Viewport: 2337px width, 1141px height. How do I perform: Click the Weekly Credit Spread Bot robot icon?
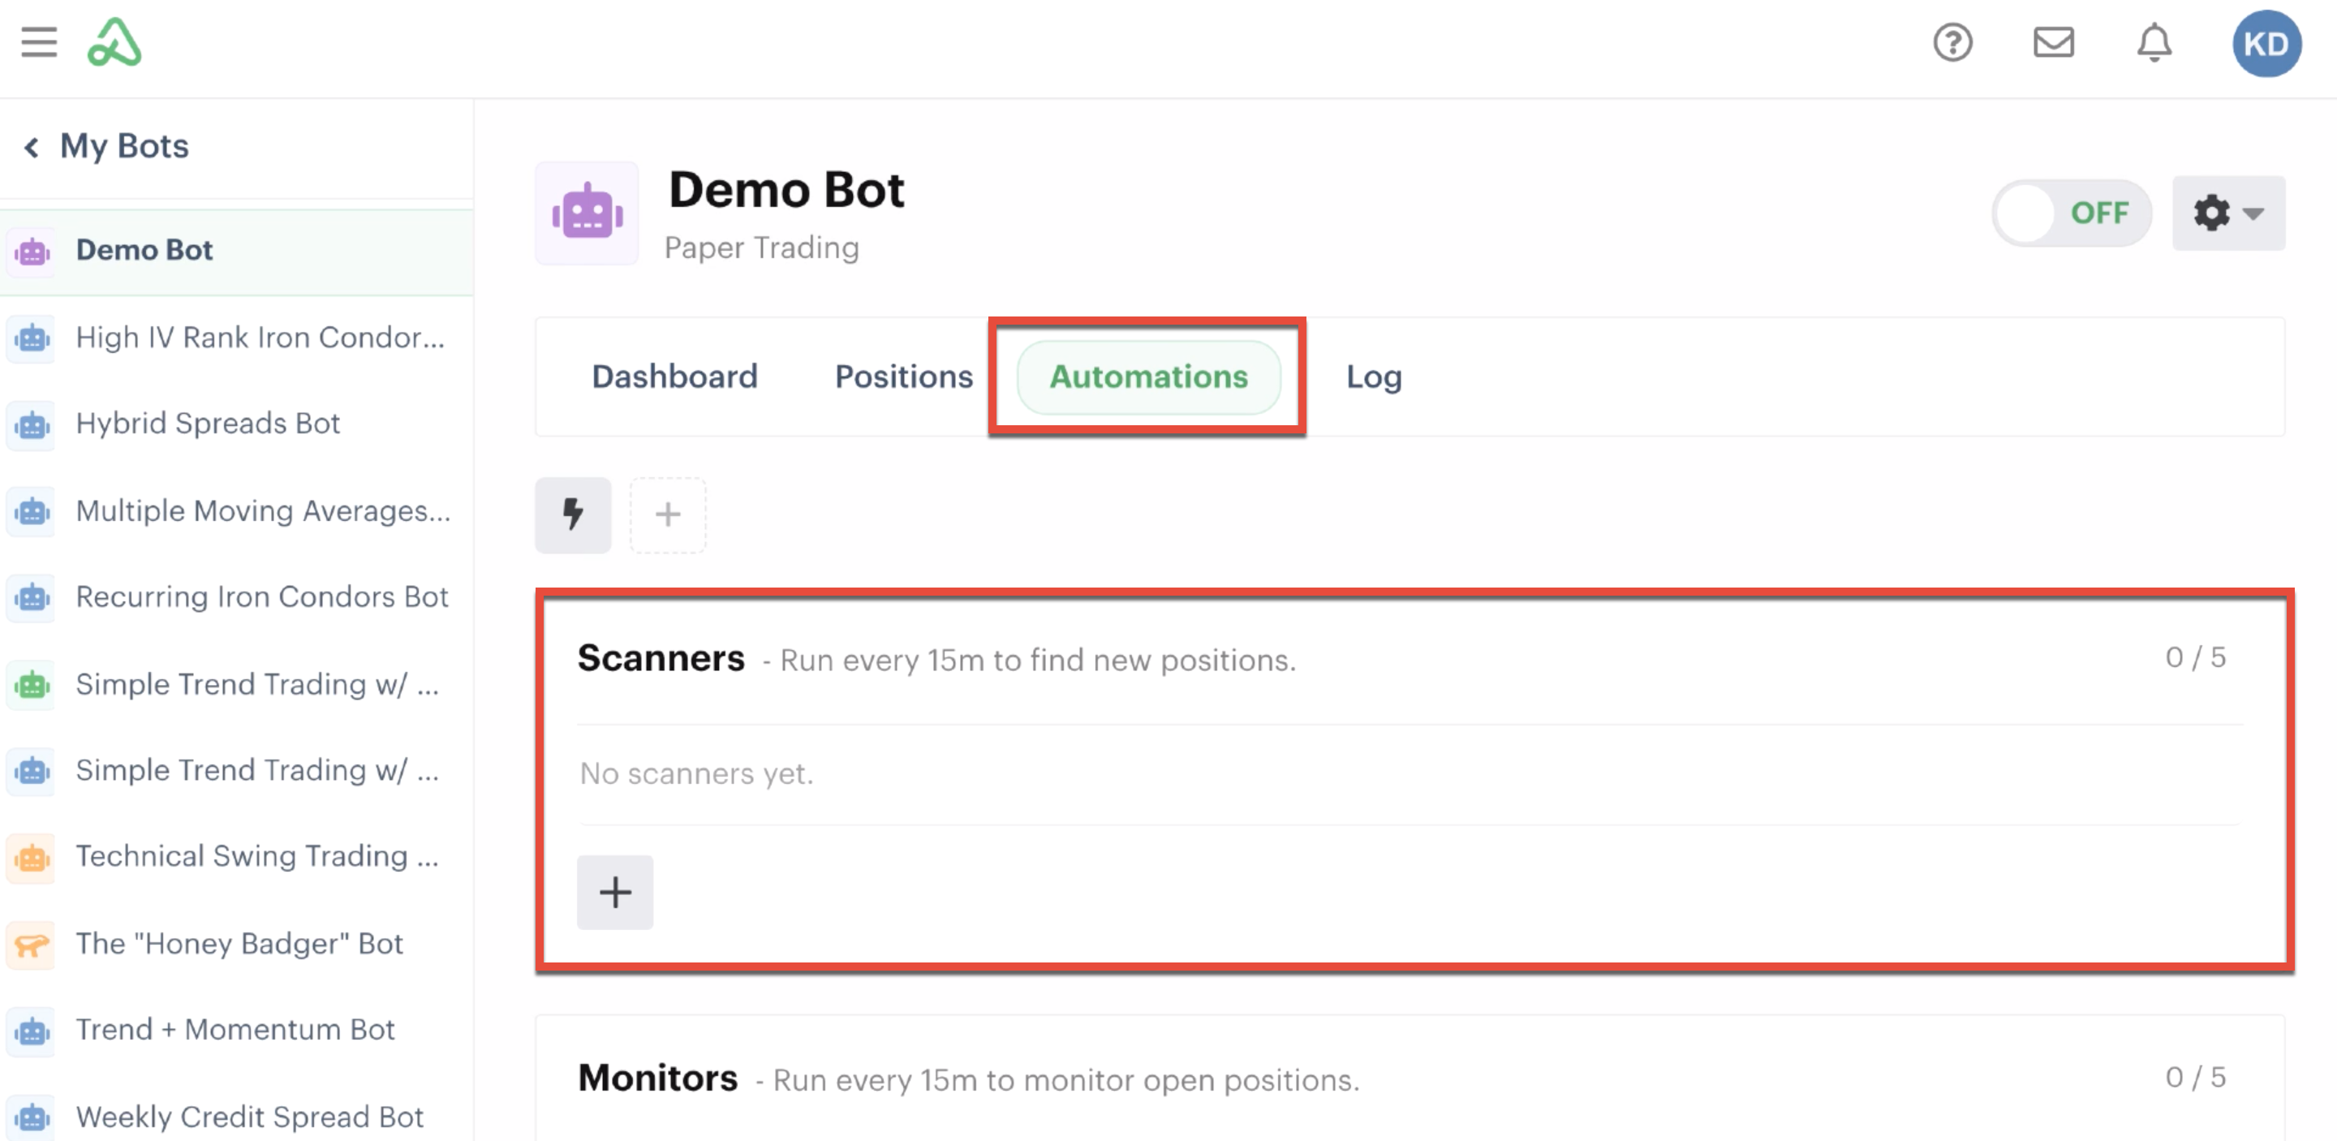(32, 1117)
